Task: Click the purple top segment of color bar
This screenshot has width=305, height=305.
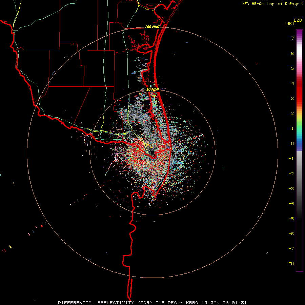Action: pyautogui.click(x=299, y=34)
